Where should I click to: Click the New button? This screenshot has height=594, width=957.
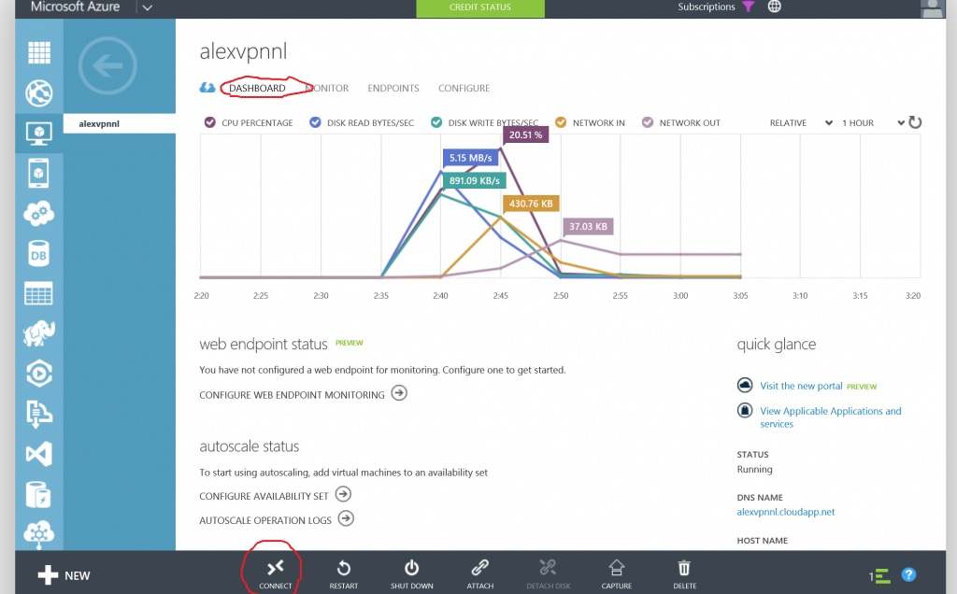[x=64, y=575]
